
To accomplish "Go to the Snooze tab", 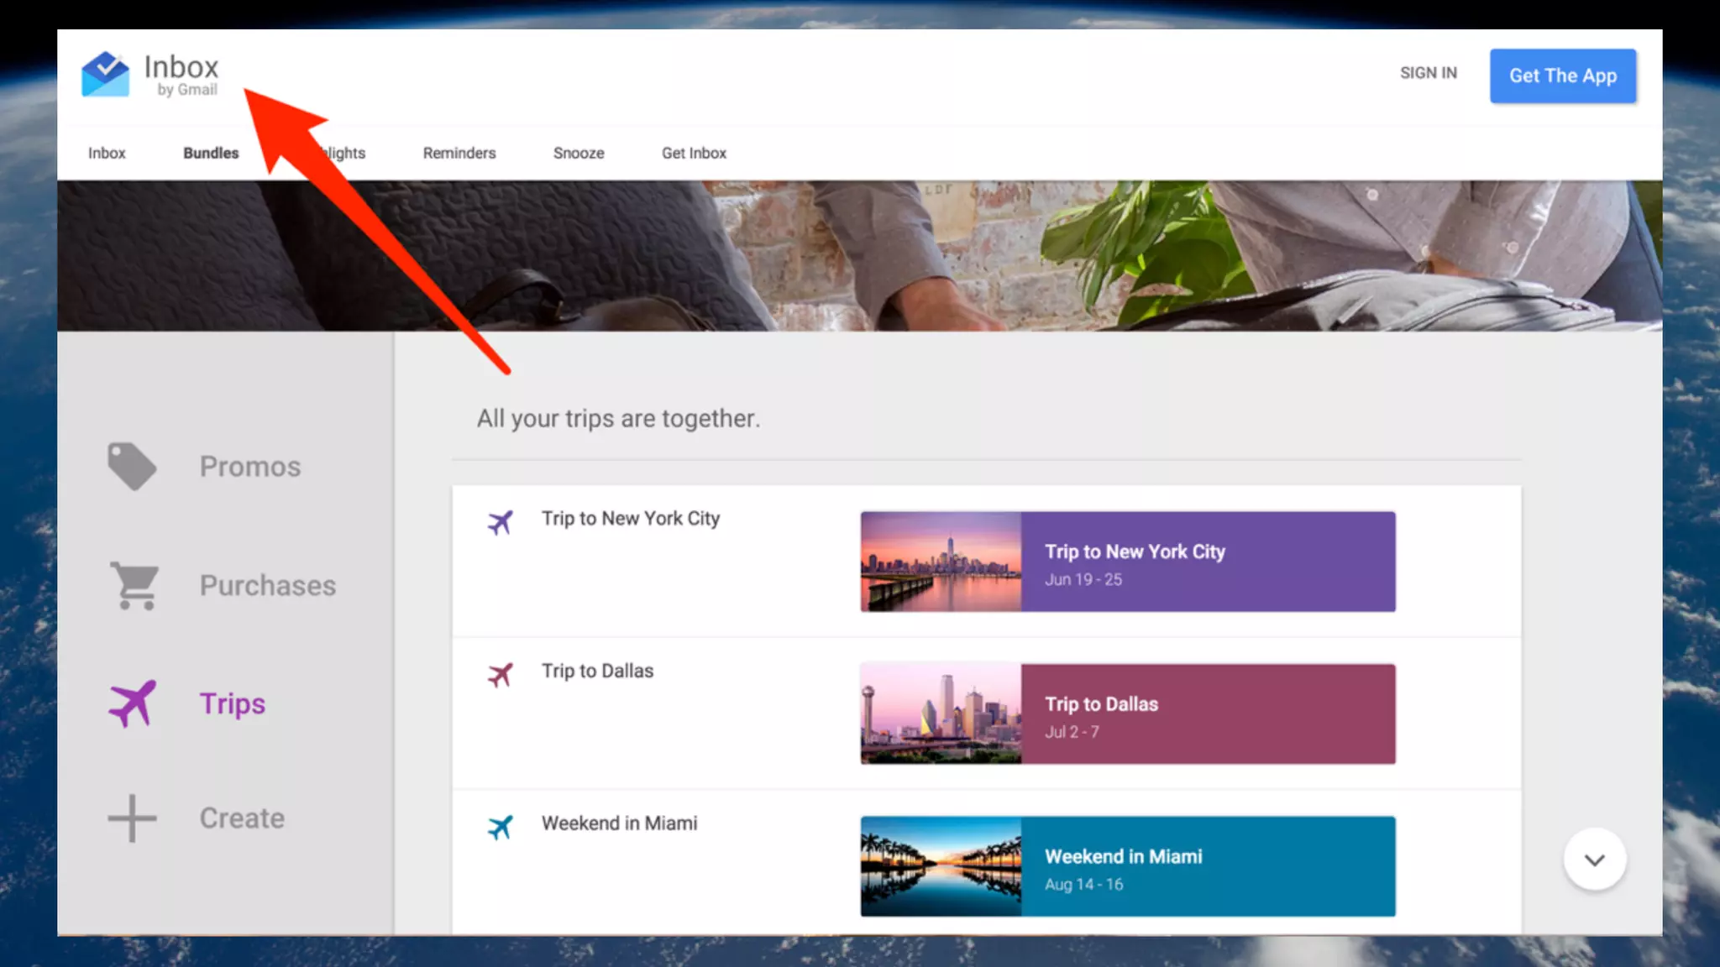I will (x=579, y=153).
